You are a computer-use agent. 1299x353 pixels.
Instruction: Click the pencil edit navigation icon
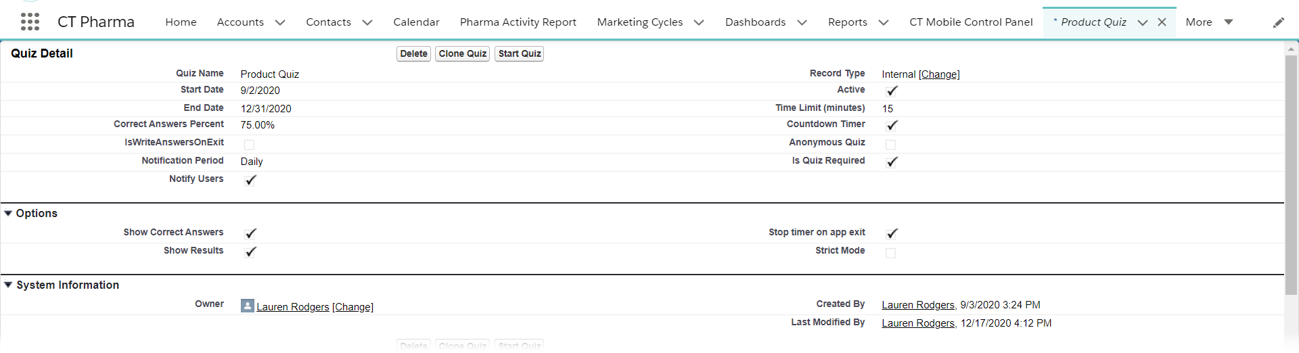[1278, 22]
